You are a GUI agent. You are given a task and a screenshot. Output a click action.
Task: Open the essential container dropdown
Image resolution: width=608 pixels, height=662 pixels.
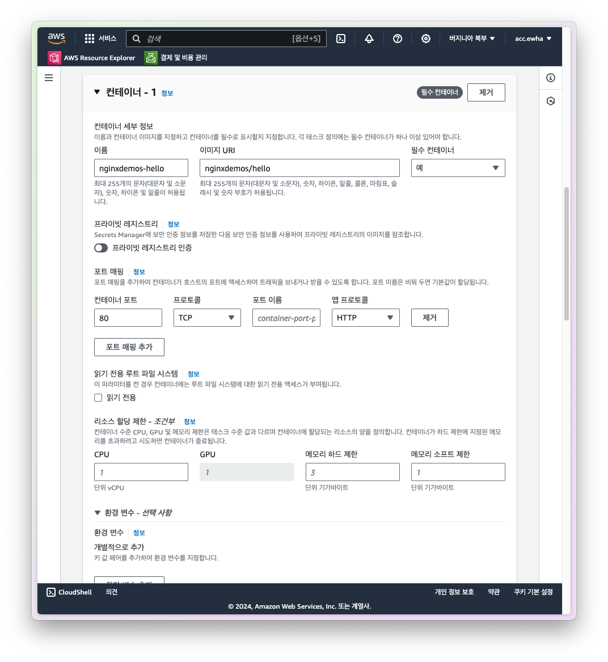tap(458, 168)
